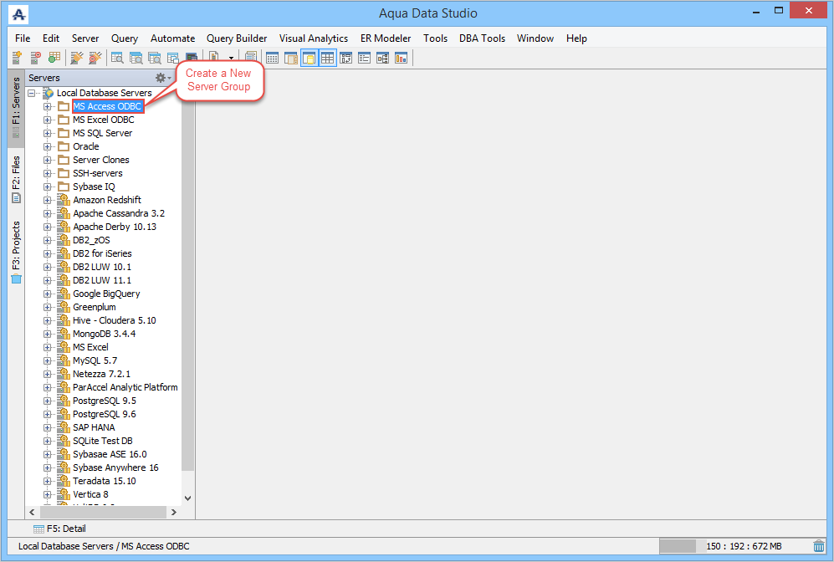The image size is (834, 562).
Task: Click the grid with green circle toolbar icon
Action: click(x=54, y=58)
